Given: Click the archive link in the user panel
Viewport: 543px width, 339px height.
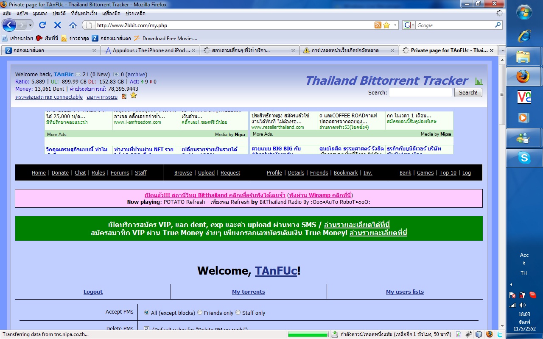Looking at the screenshot, I should coord(137,75).
